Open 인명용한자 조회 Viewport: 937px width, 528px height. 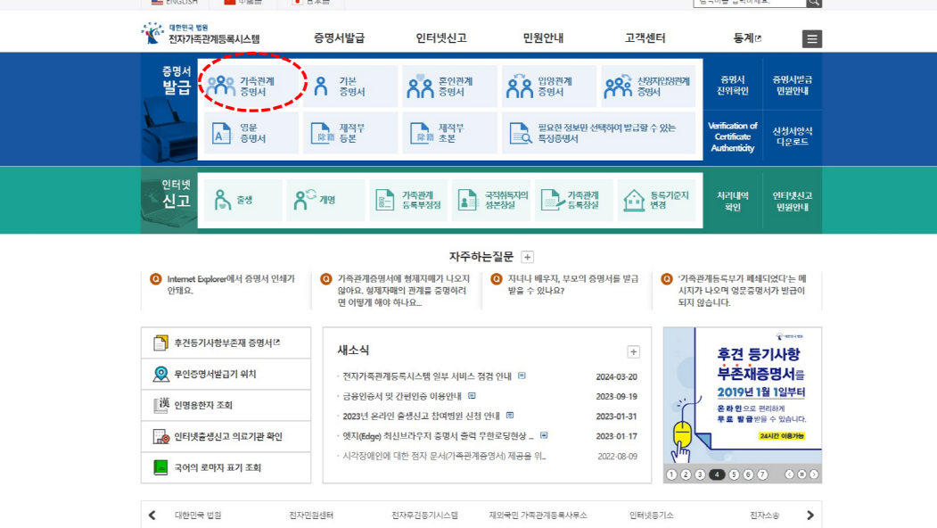226,406
